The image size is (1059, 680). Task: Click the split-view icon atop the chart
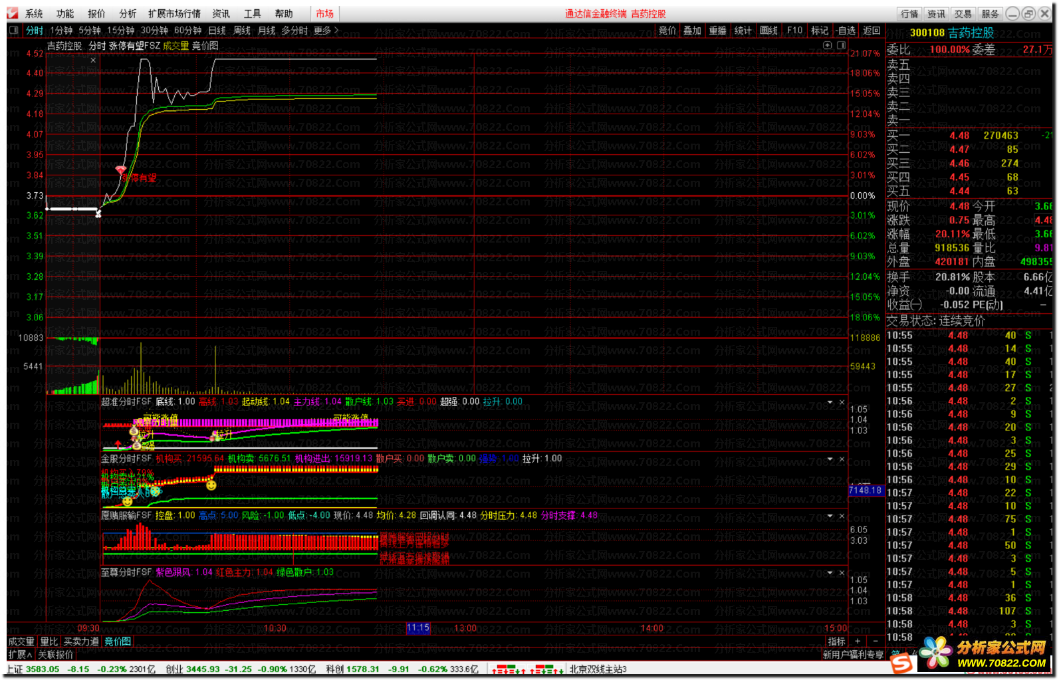[x=841, y=45]
